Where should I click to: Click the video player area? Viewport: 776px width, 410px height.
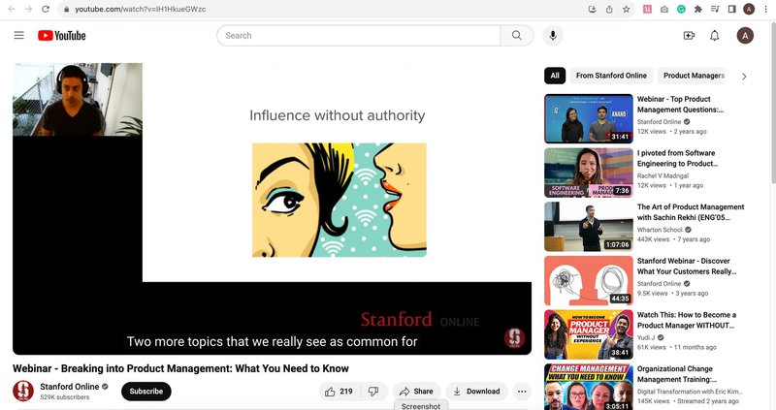click(x=272, y=208)
